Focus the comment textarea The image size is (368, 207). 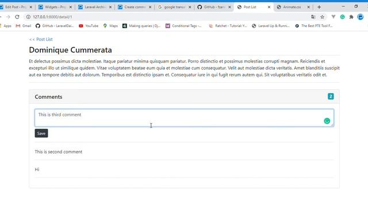(184, 118)
